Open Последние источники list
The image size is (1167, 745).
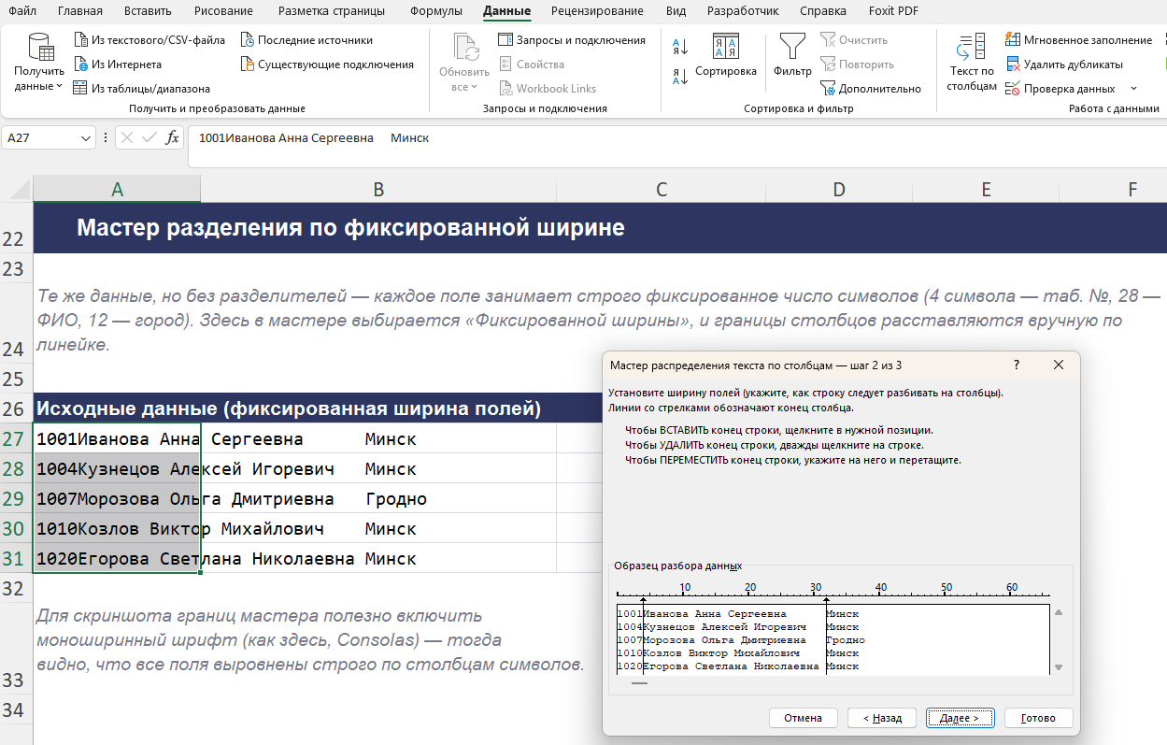[306, 40]
